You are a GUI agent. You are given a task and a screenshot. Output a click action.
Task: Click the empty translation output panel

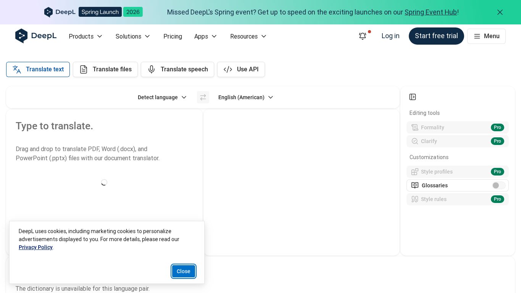[x=302, y=182]
